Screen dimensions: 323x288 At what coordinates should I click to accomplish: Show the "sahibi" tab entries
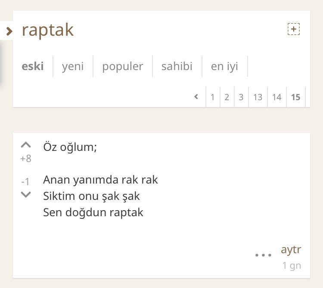tap(177, 67)
